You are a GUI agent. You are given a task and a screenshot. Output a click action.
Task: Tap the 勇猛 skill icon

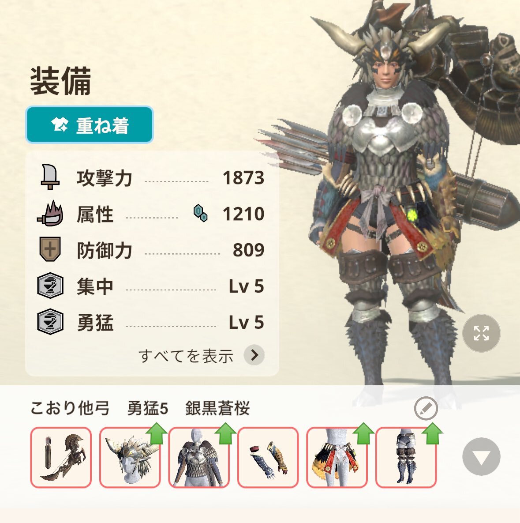click(50, 322)
